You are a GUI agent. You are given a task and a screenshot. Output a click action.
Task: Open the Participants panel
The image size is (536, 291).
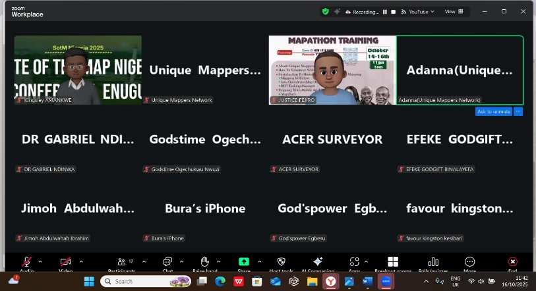pyautogui.click(x=121, y=263)
